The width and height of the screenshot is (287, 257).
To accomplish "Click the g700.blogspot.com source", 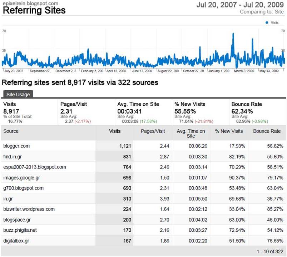I will pyautogui.click(x=24, y=188).
